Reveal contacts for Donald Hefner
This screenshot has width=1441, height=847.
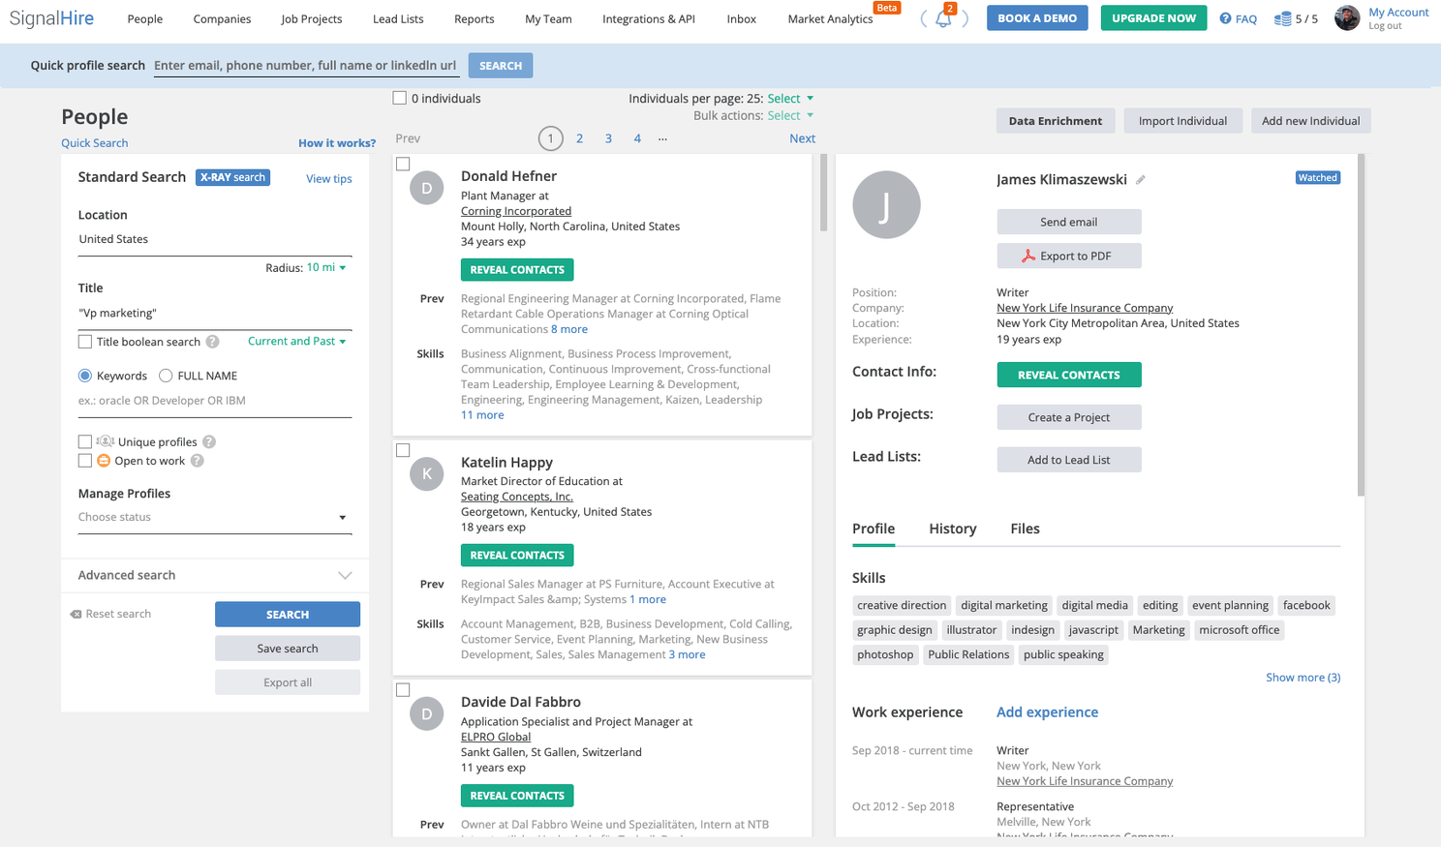517,270
